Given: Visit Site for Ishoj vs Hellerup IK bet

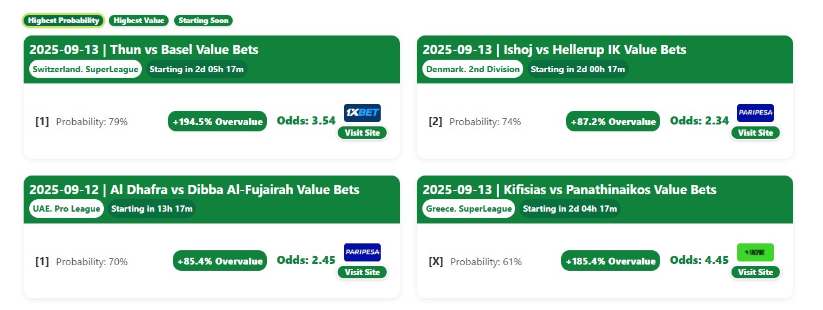Looking at the screenshot, I should pyautogui.click(x=755, y=133).
